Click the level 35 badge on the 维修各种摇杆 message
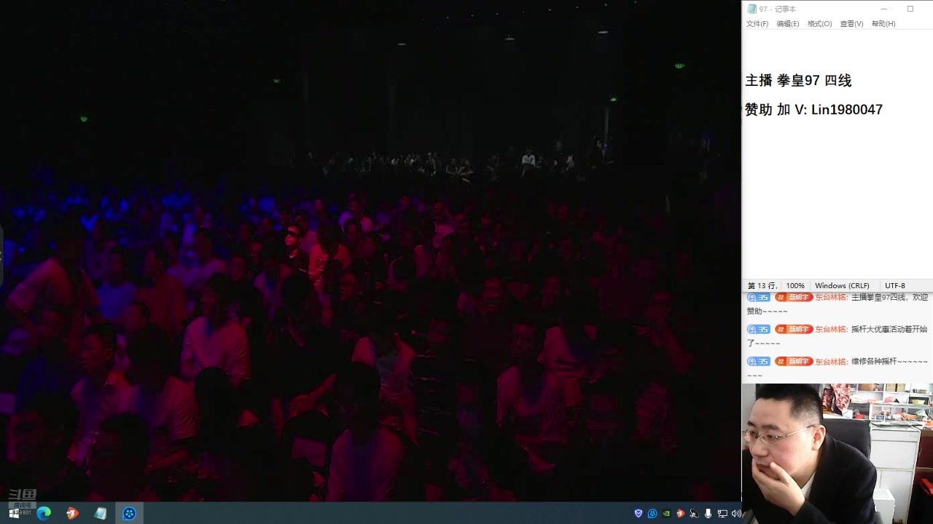Viewport: 933px width, 524px height. [758, 362]
